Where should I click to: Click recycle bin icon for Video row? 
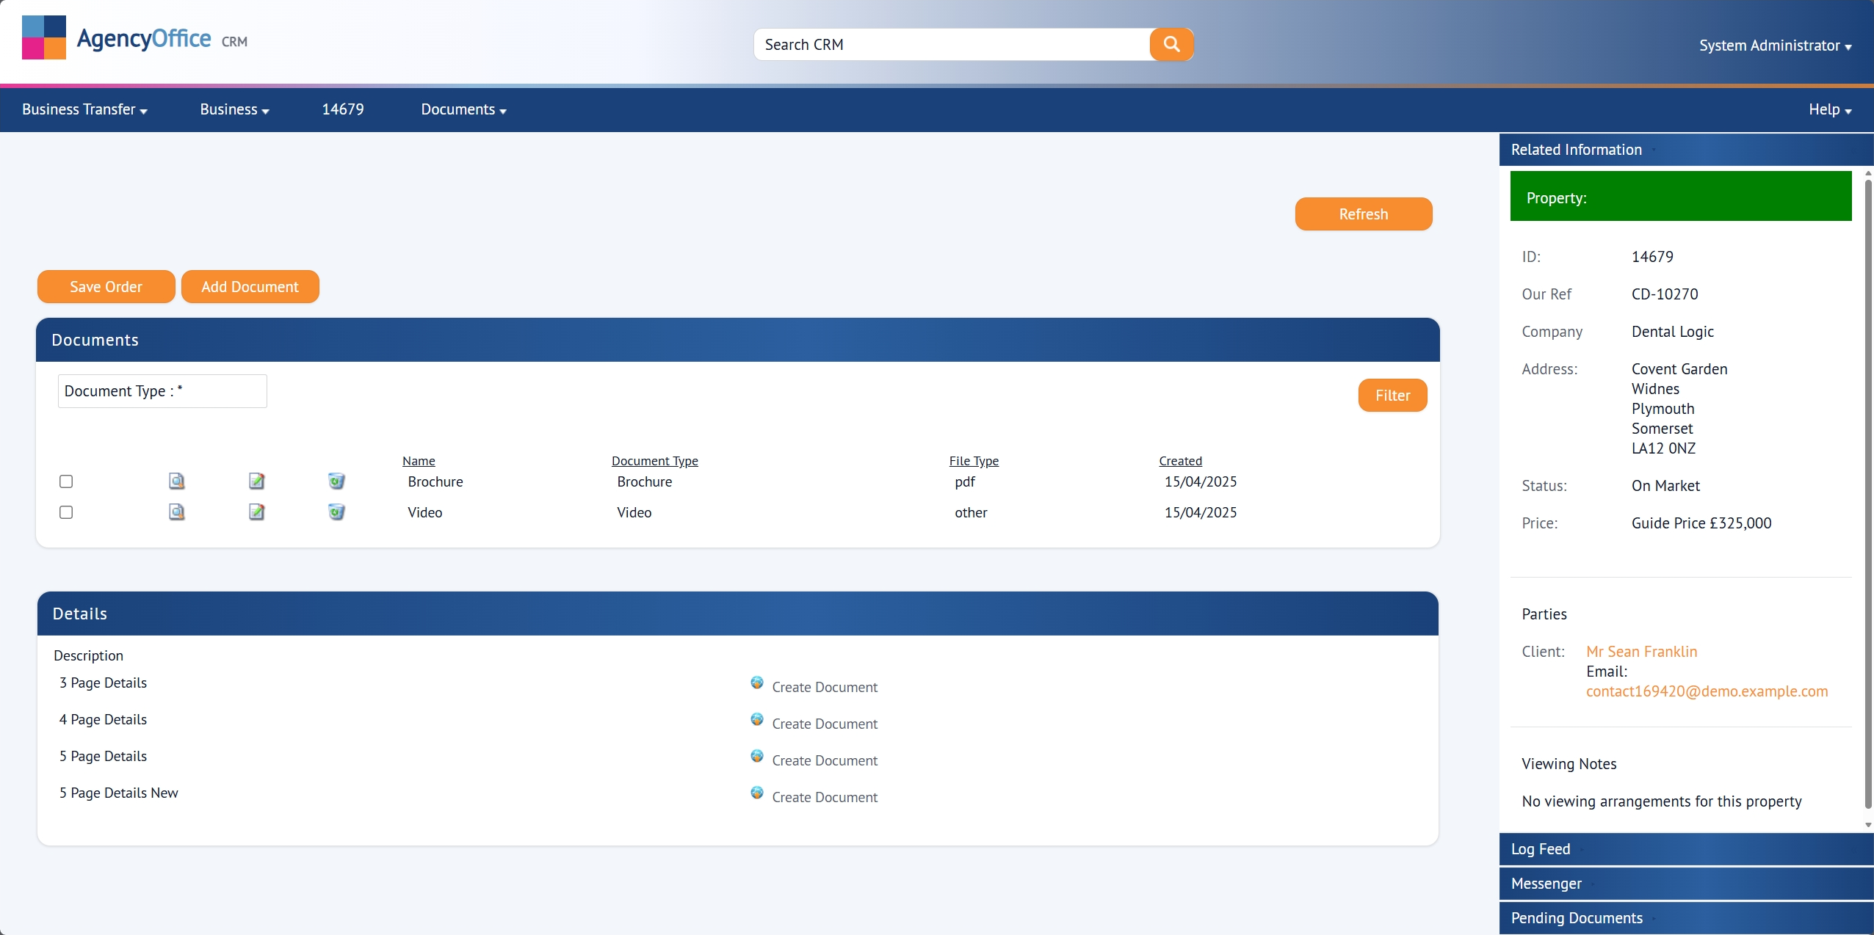click(x=336, y=512)
